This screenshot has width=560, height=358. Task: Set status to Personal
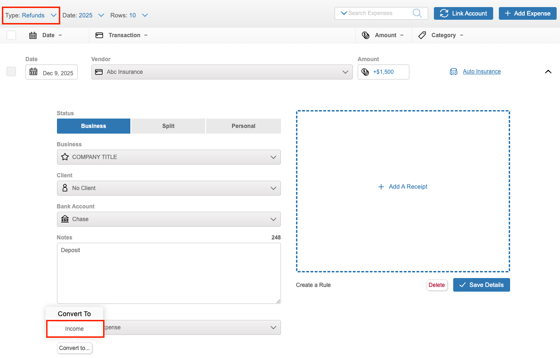coord(243,126)
